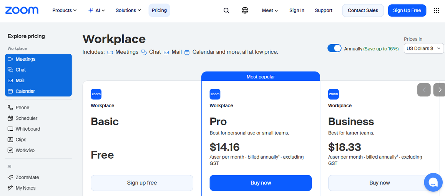Click the ZoomMate sparkle icon in sidebar

click(10, 177)
